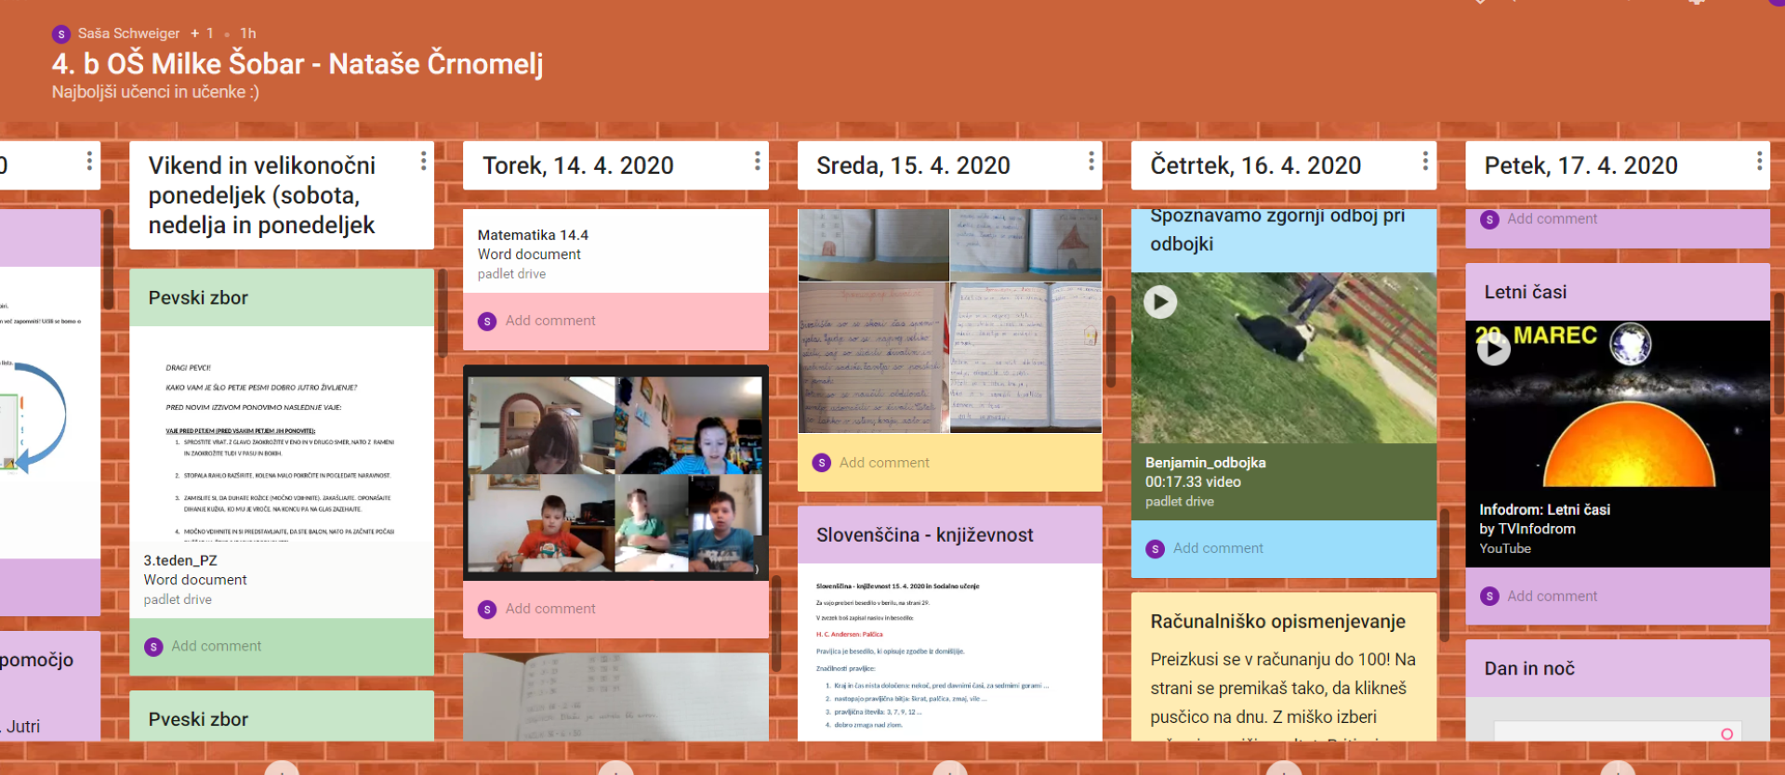Click the Dan in noč post title
The width and height of the screenshot is (1785, 775).
click(x=1529, y=669)
